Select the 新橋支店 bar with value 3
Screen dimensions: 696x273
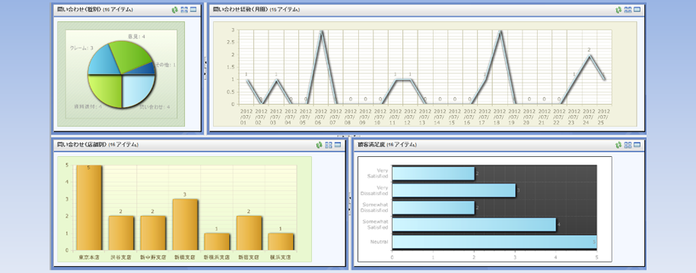[x=185, y=224]
